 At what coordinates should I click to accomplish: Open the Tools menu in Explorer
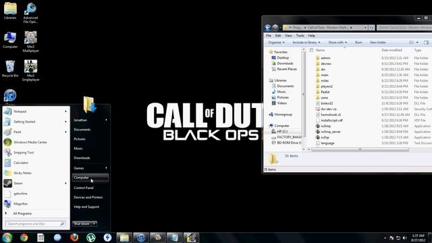300,36
